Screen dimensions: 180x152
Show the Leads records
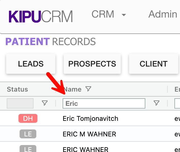click(x=31, y=64)
